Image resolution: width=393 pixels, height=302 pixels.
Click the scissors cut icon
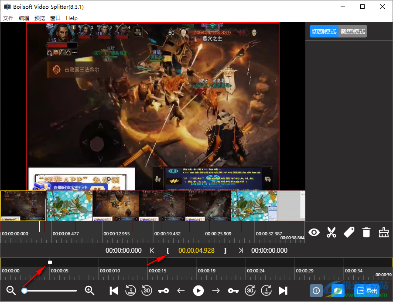pos(331,232)
